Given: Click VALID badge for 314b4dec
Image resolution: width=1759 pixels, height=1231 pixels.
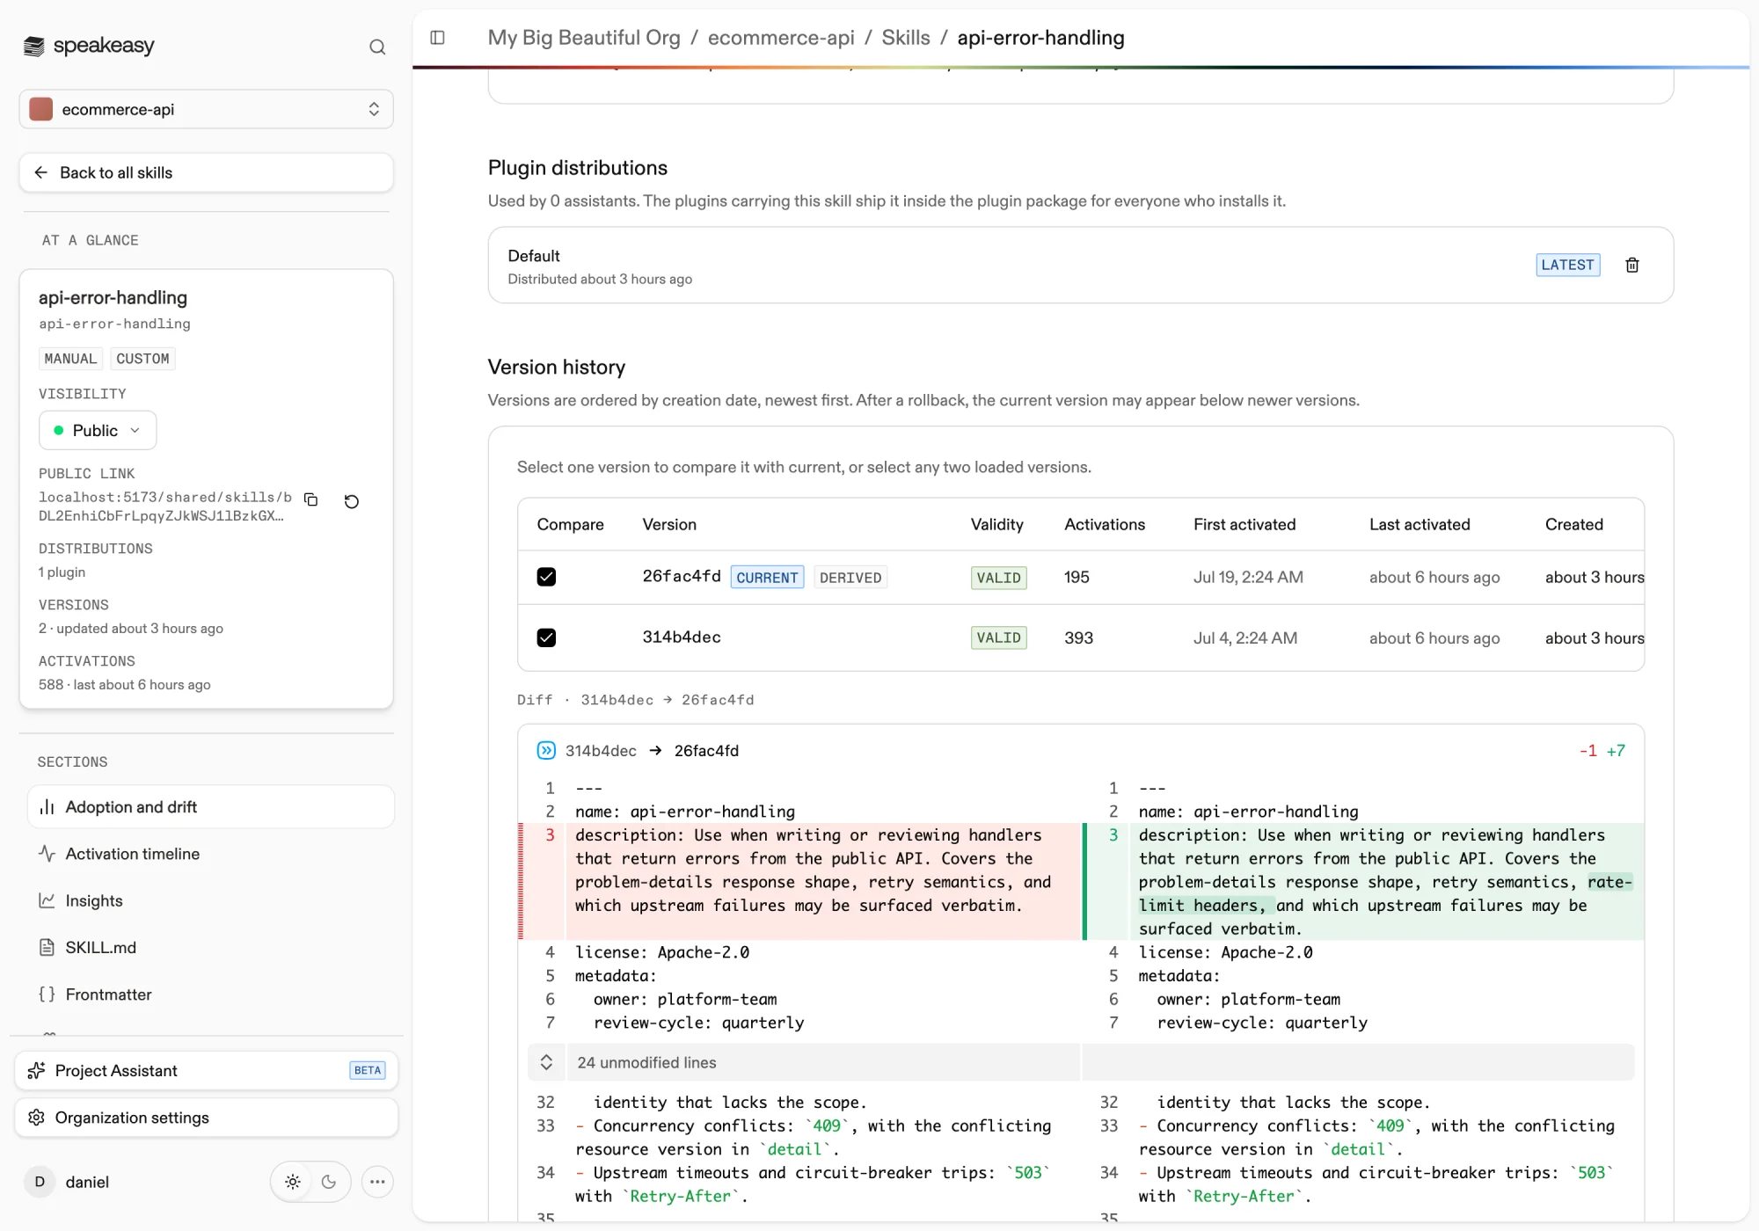Looking at the screenshot, I should pos(998,637).
